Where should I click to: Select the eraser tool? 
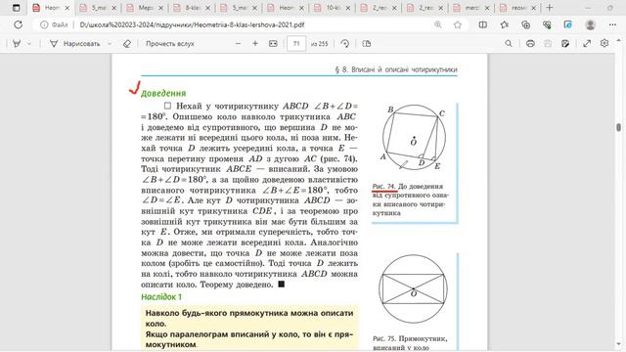(x=126, y=43)
